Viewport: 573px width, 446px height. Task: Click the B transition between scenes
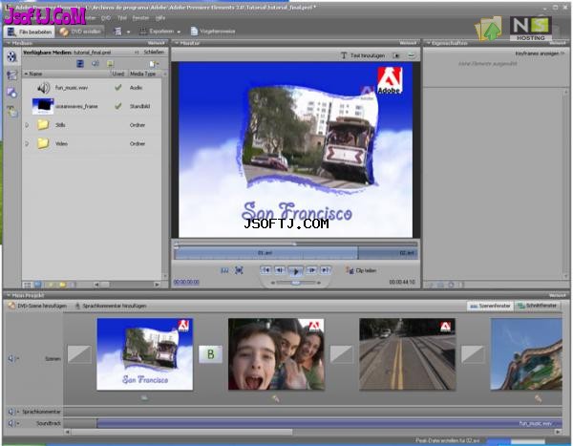point(210,354)
